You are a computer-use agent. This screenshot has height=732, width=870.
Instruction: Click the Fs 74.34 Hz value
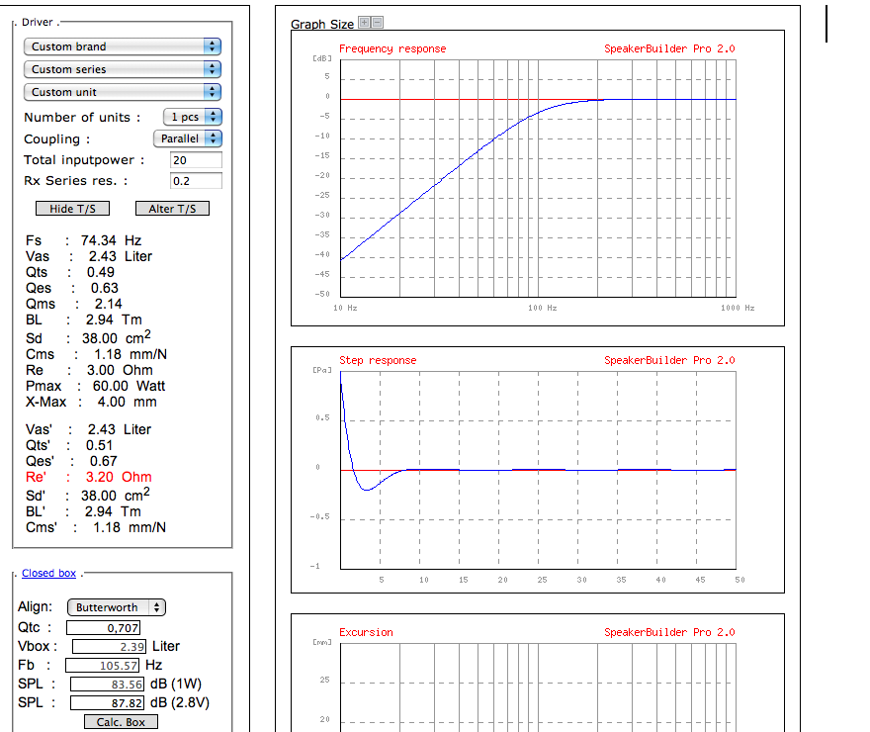[84, 240]
